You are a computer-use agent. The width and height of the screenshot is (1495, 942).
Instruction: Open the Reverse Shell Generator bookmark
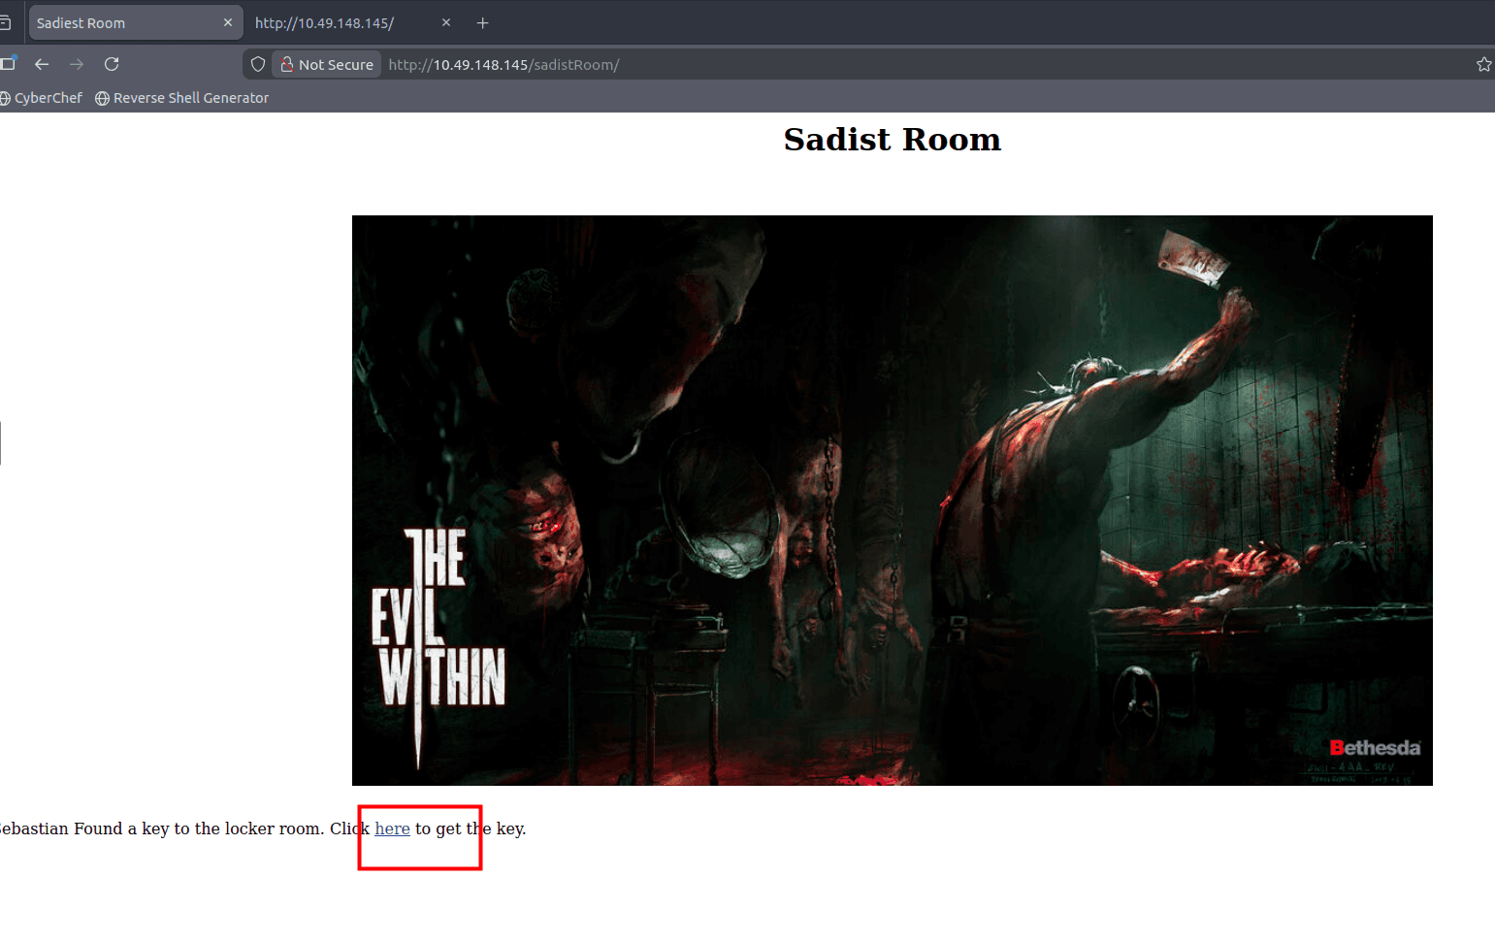click(182, 98)
